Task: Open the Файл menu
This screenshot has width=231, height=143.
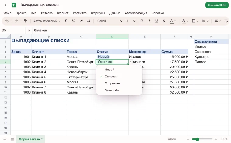Action: pos(7,13)
